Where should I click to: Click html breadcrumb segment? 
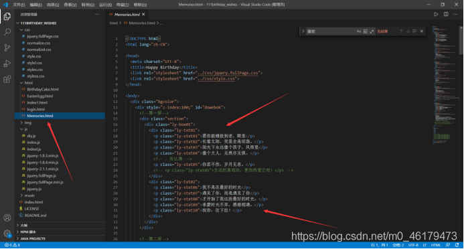[114, 23]
